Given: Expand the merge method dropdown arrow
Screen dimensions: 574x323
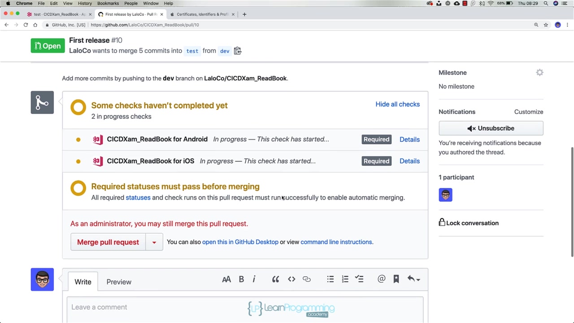Looking at the screenshot, I should pos(154,242).
